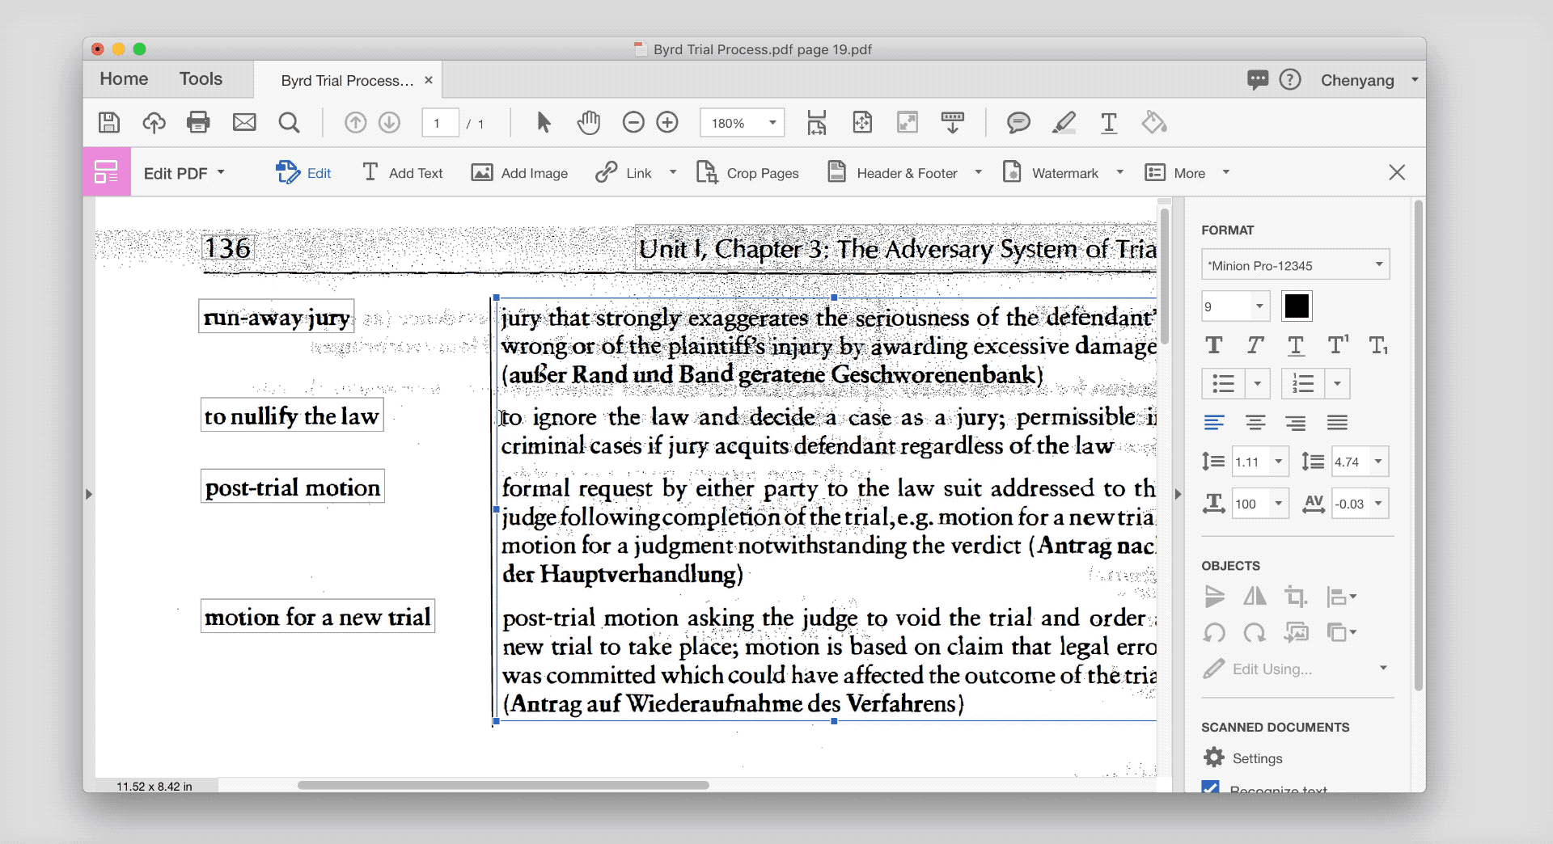The image size is (1553, 844).
Task: Open notifications chat bubble icon
Action: click(x=1258, y=79)
